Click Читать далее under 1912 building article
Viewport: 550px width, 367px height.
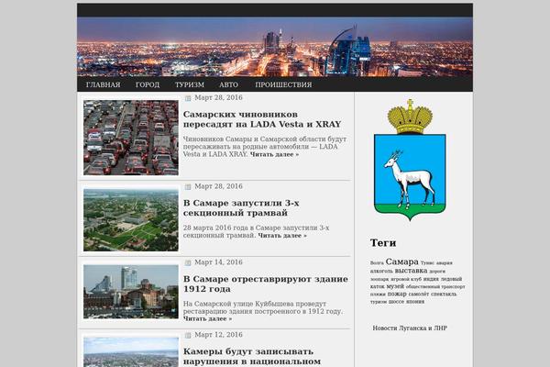[x=207, y=319]
